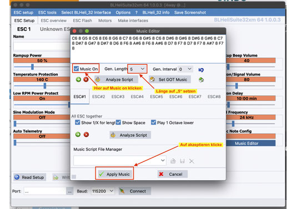The width and height of the screenshot is (296, 209).
Task: Open the BLHeli_32 info menu
Action: pos(155,13)
